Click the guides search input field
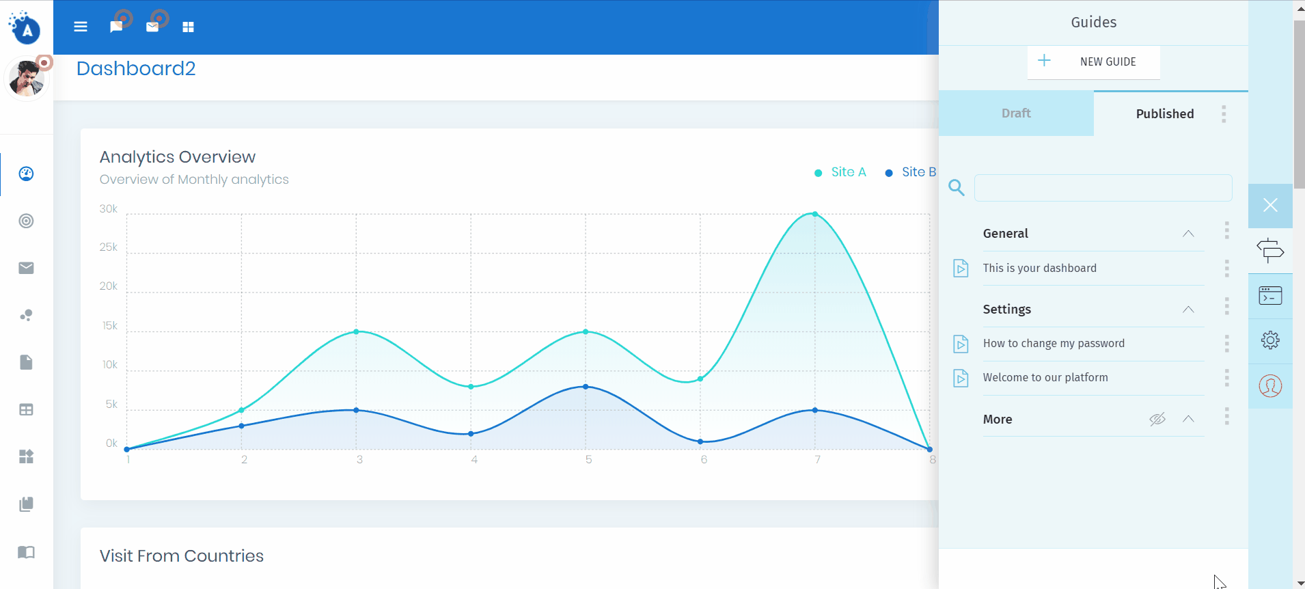The image size is (1305, 589). pos(1103,188)
